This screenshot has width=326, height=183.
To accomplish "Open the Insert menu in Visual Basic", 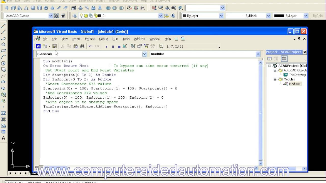I will click(x=76, y=39).
